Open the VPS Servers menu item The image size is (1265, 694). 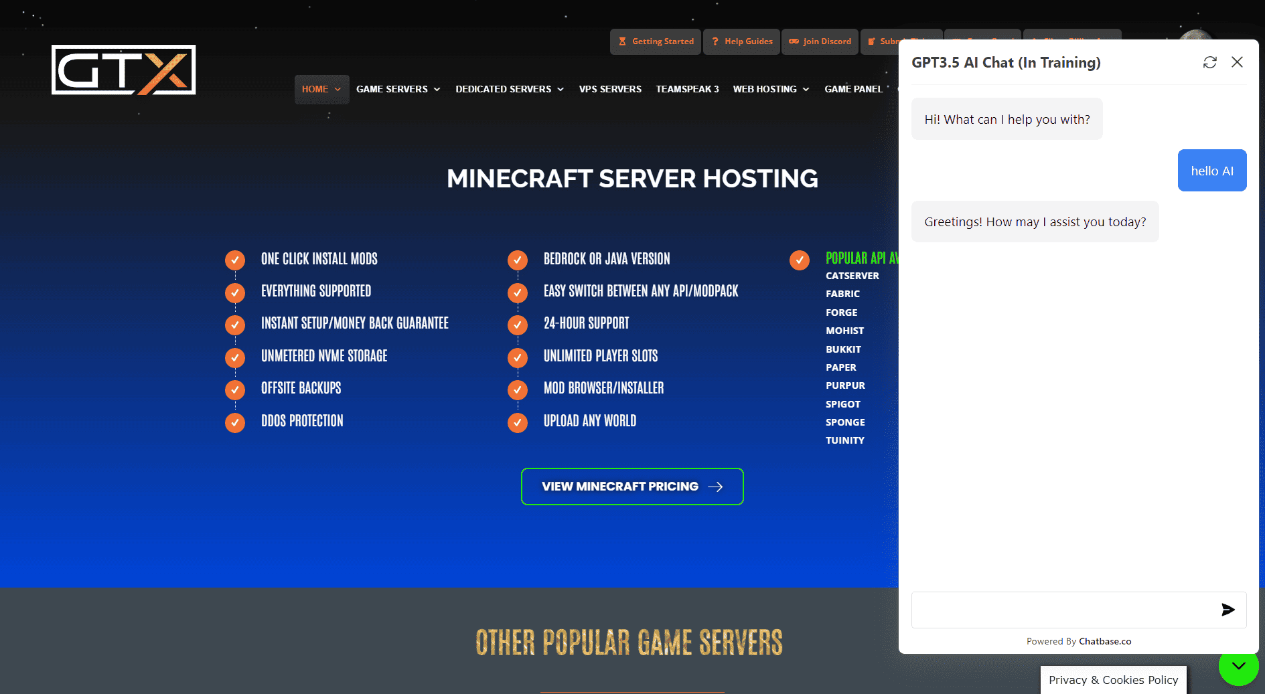click(610, 89)
